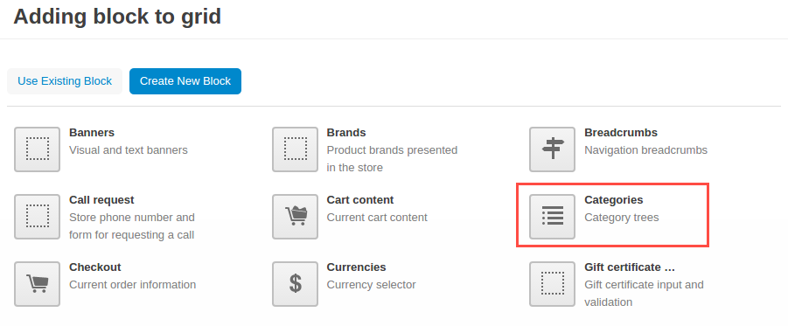Screen dimensions: 788x326
Task: Pick the Currencies dollar sign icon
Action: (x=295, y=284)
